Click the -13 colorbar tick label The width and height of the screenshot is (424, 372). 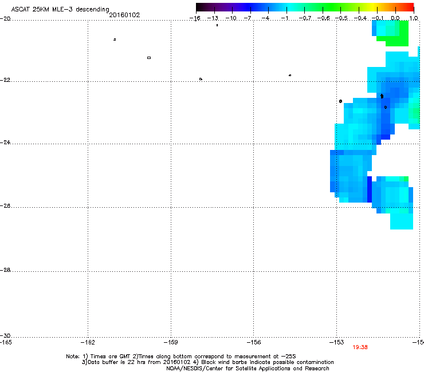[213, 18]
